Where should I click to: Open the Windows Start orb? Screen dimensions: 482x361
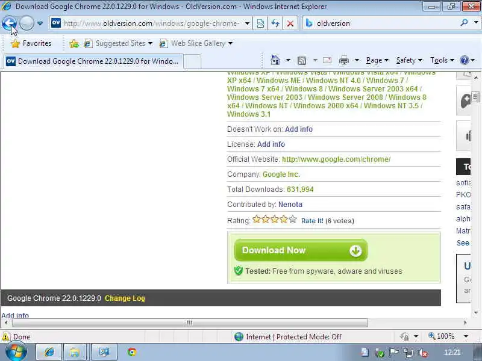tap(16, 352)
